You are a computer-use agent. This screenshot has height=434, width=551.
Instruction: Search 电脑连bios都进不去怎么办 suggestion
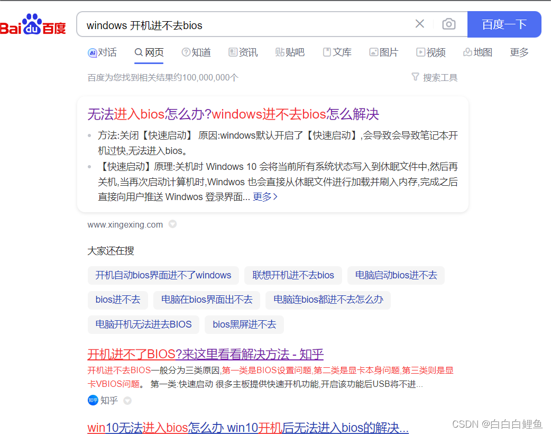coord(328,300)
